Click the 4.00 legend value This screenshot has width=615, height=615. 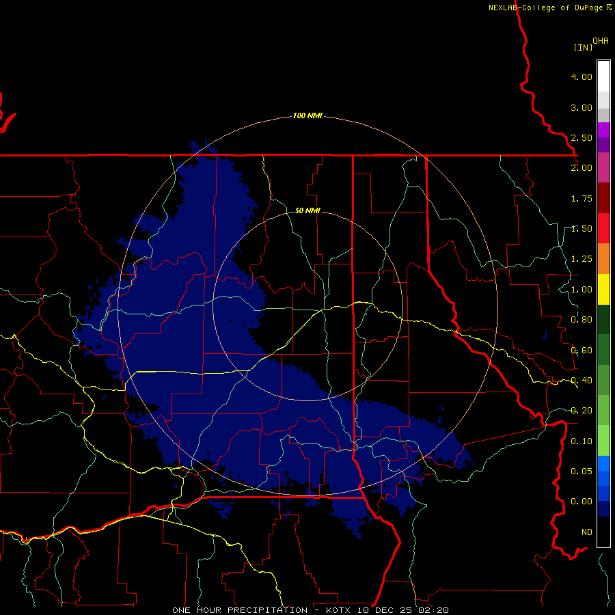(x=582, y=77)
